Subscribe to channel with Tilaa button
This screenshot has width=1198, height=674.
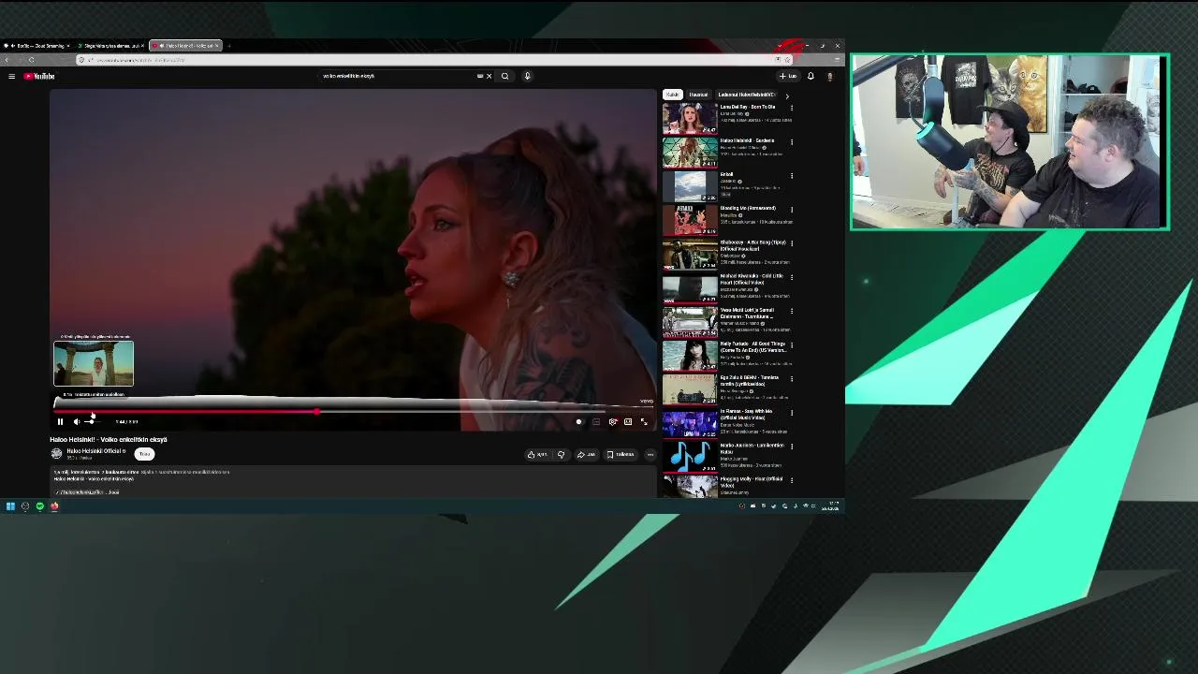pyautogui.click(x=144, y=454)
